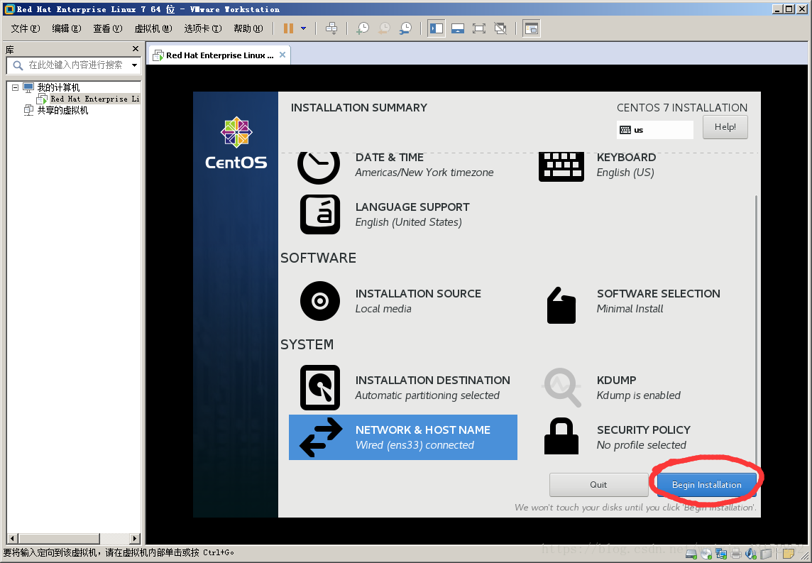
Task: Click the LANGUAGE SUPPORT heading text
Action: [412, 207]
